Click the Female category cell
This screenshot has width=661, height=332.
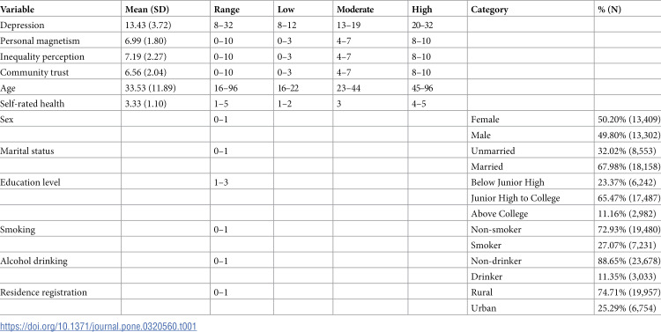tap(485, 120)
